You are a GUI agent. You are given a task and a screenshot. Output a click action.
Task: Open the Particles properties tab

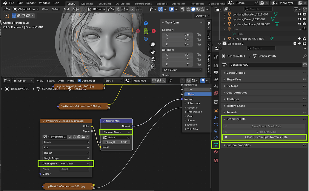point(216,124)
